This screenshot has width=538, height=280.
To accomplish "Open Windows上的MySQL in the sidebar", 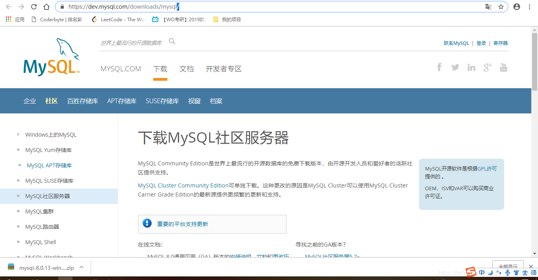I will point(51,135).
